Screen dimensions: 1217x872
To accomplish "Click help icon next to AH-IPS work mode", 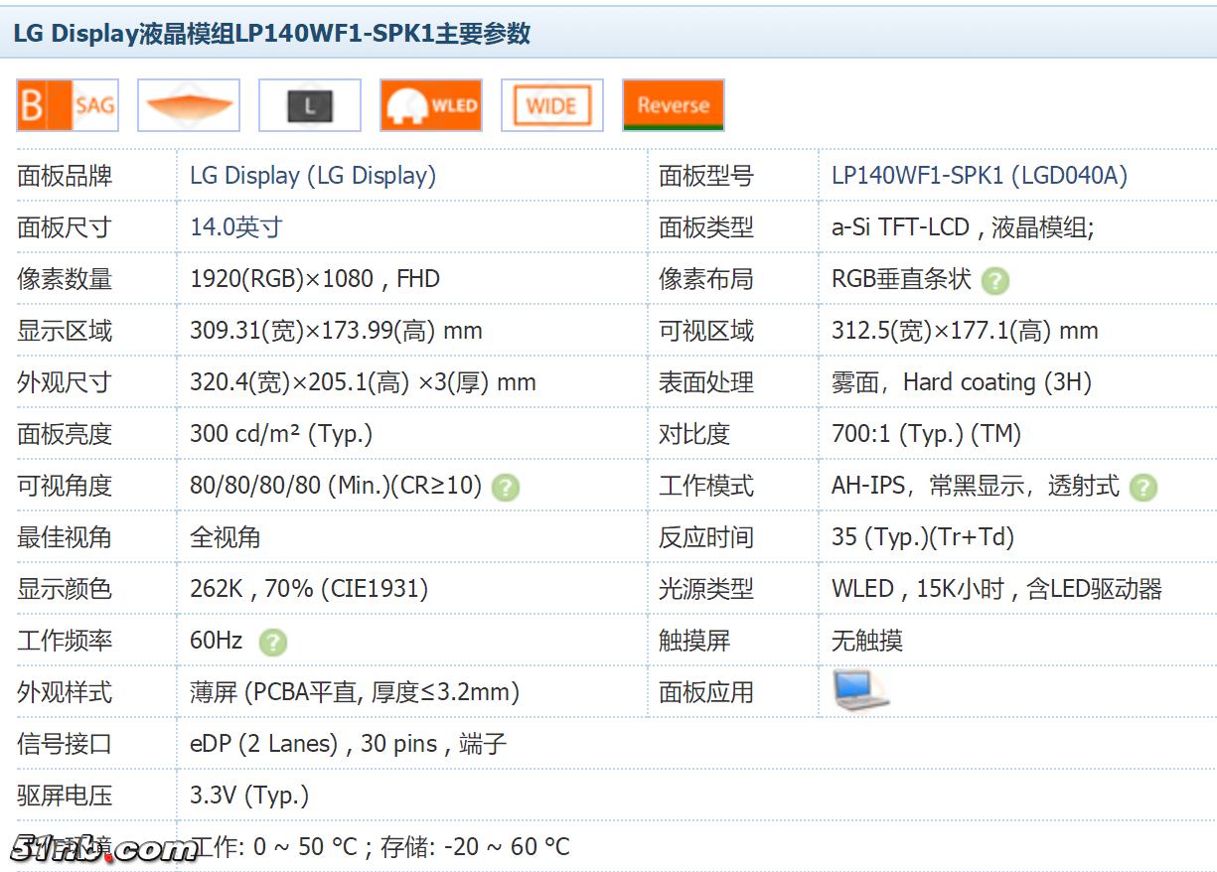I will [x=1143, y=488].
